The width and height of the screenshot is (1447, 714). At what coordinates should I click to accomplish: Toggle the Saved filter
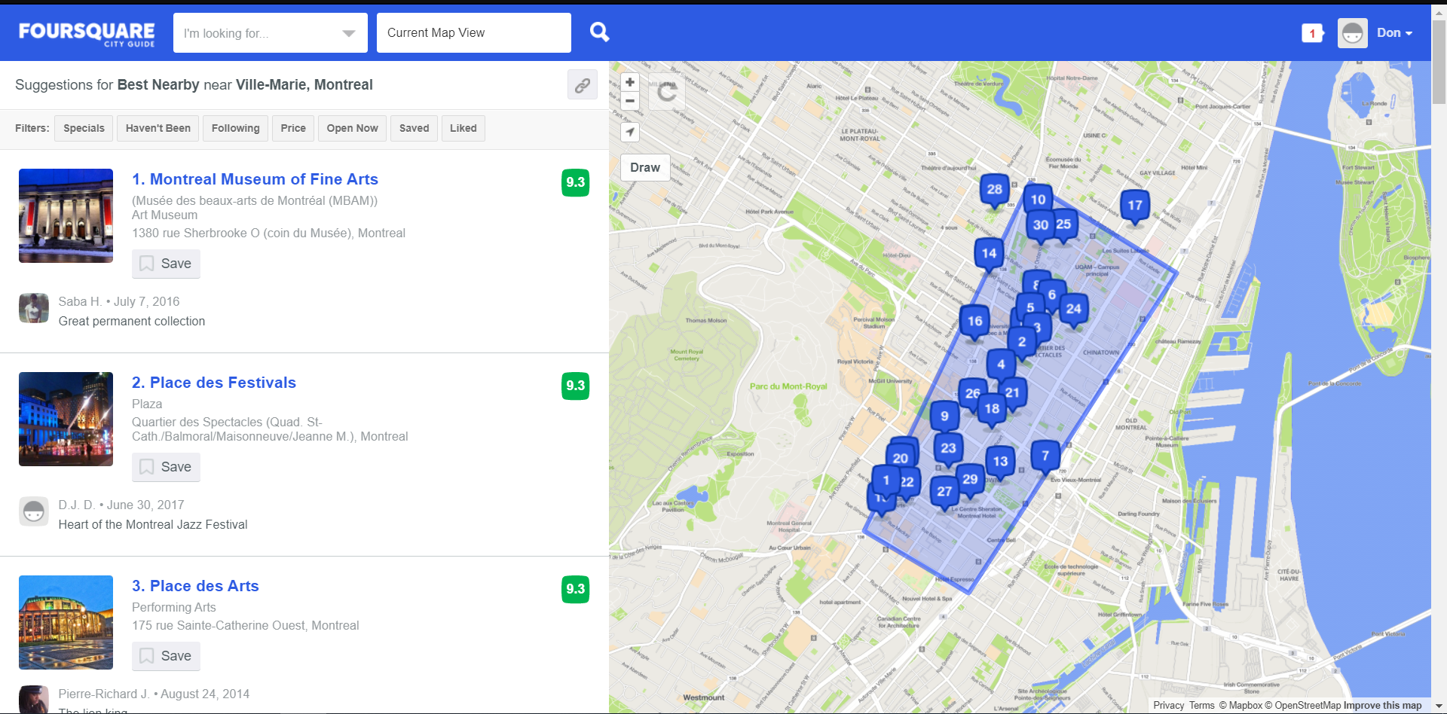pyautogui.click(x=414, y=128)
